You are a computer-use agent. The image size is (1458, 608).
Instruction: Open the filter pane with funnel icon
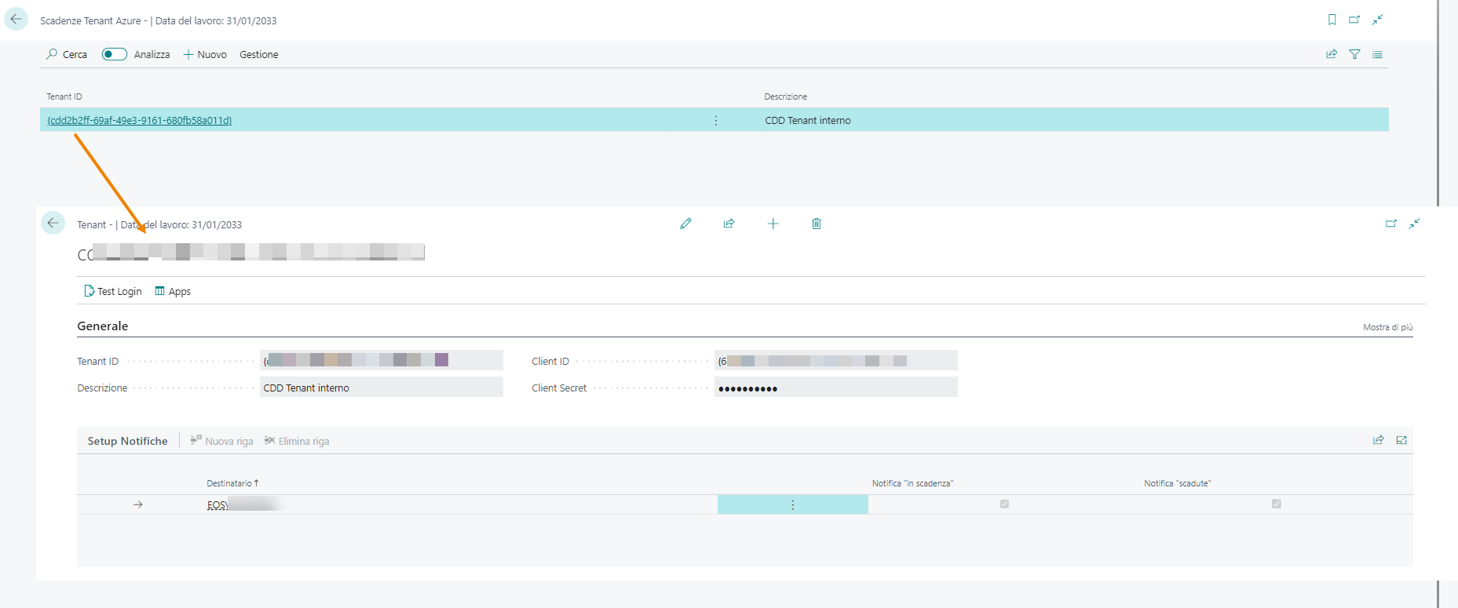(1354, 54)
